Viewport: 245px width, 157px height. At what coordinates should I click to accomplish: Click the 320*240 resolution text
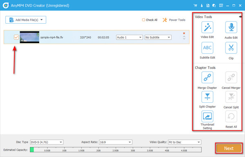(85, 38)
